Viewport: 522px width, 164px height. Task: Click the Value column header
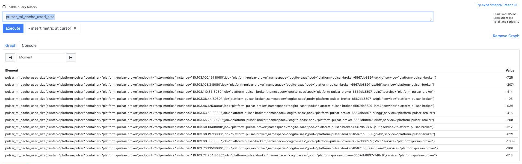[x=510, y=70]
